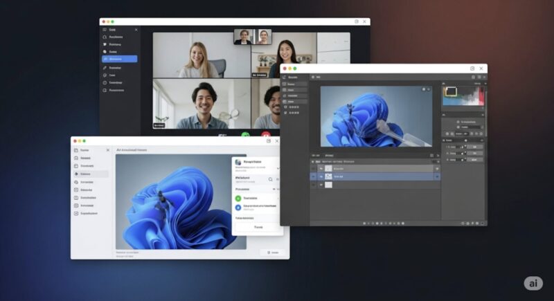The width and height of the screenshot is (554, 301).
Task: Click the magnifier search icon in the popup
Action: pyautogui.click(x=270, y=179)
